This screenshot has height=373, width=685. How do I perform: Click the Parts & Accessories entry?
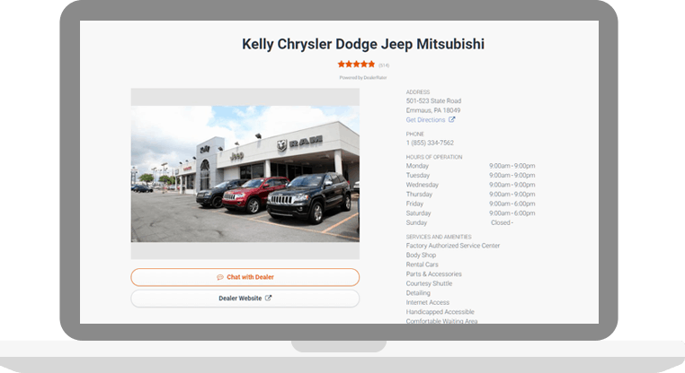[x=434, y=274]
